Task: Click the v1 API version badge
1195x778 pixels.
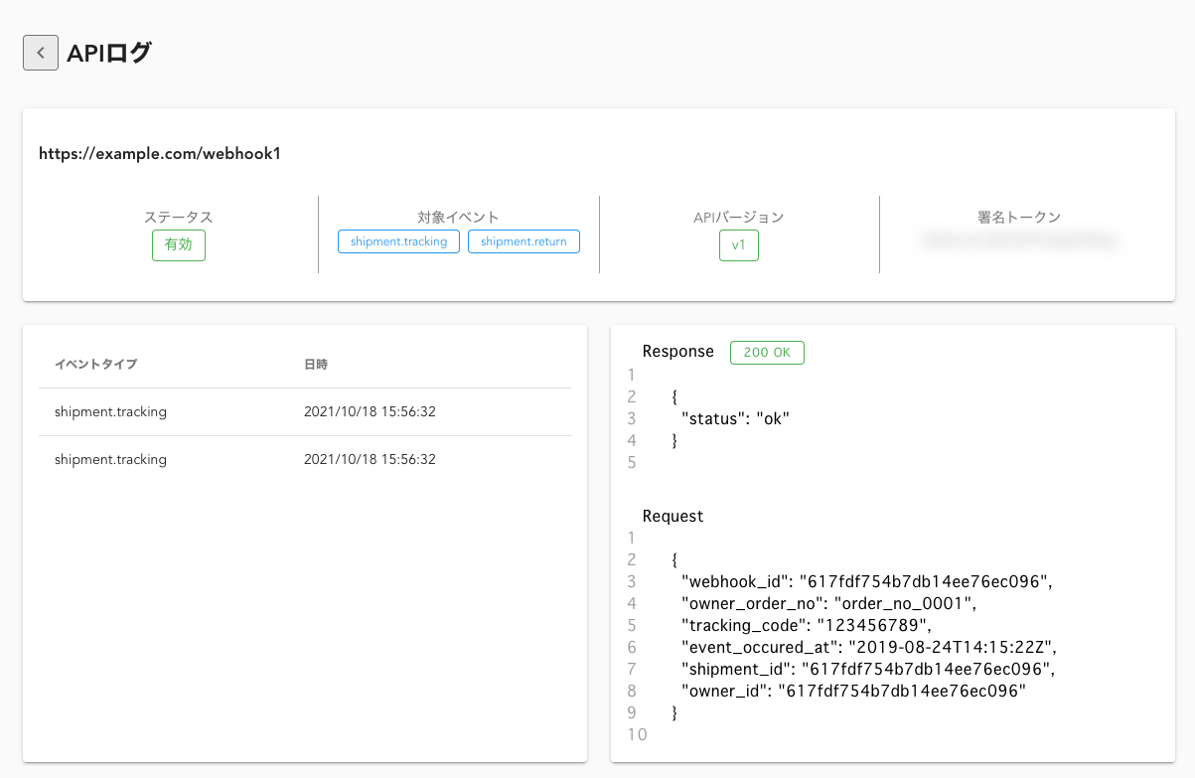Action: (x=739, y=245)
